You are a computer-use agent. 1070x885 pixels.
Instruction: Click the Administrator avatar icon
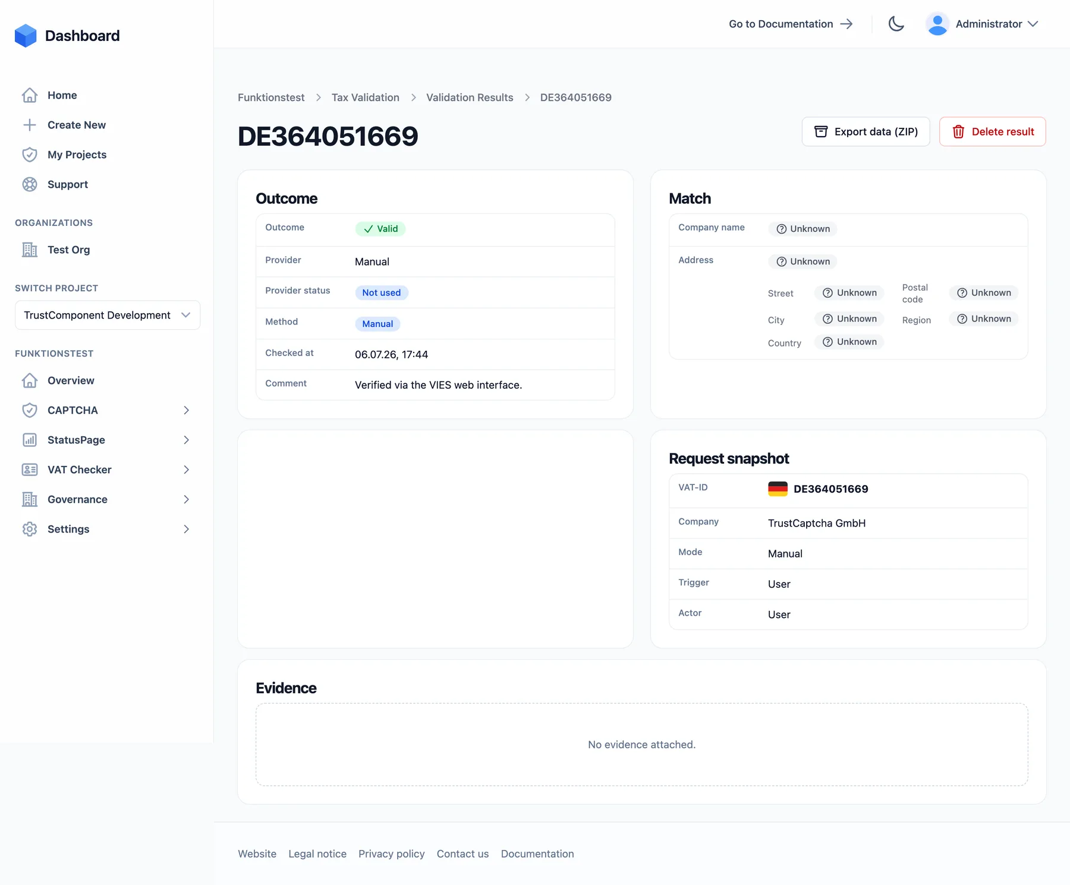point(937,24)
